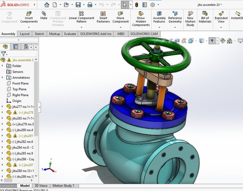Open File Properties list icon
243x191 pixels.
click(x=144, y=5)
